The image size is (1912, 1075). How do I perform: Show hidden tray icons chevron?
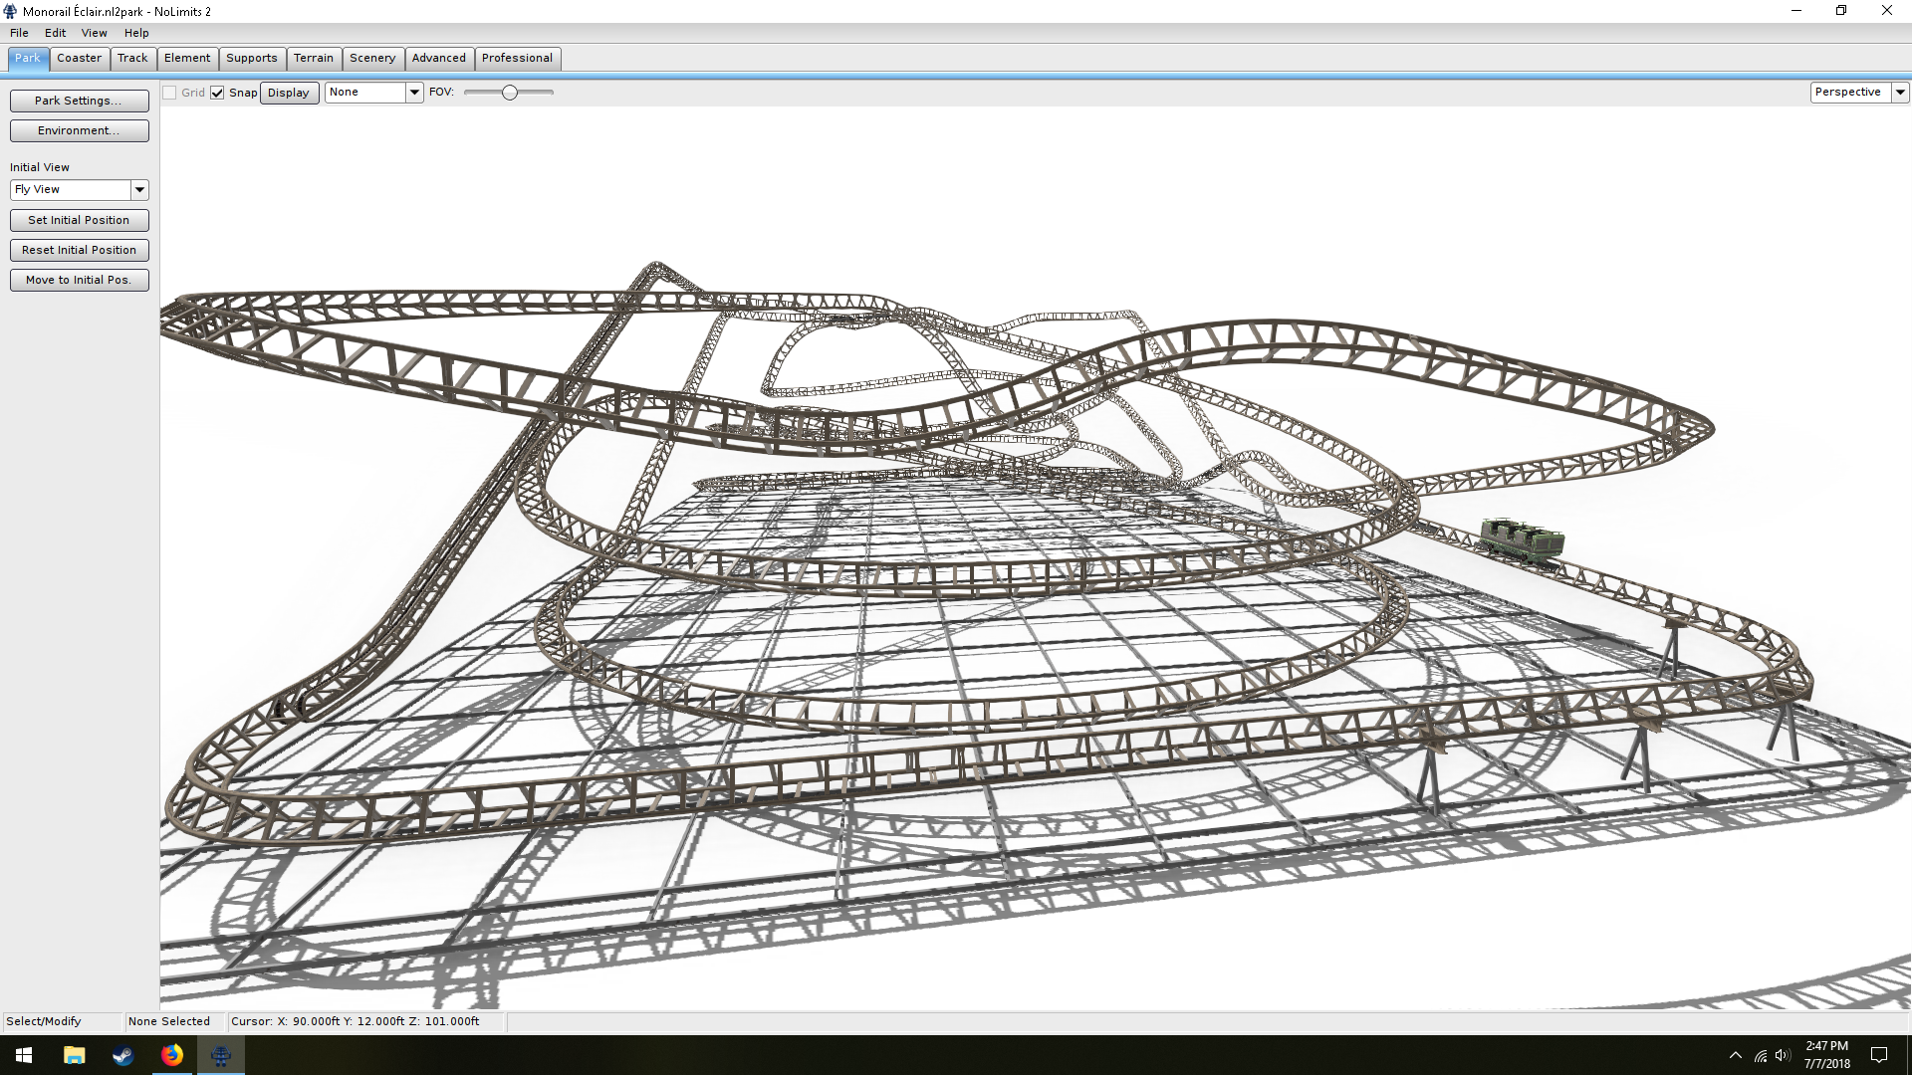point(1736,1055)
